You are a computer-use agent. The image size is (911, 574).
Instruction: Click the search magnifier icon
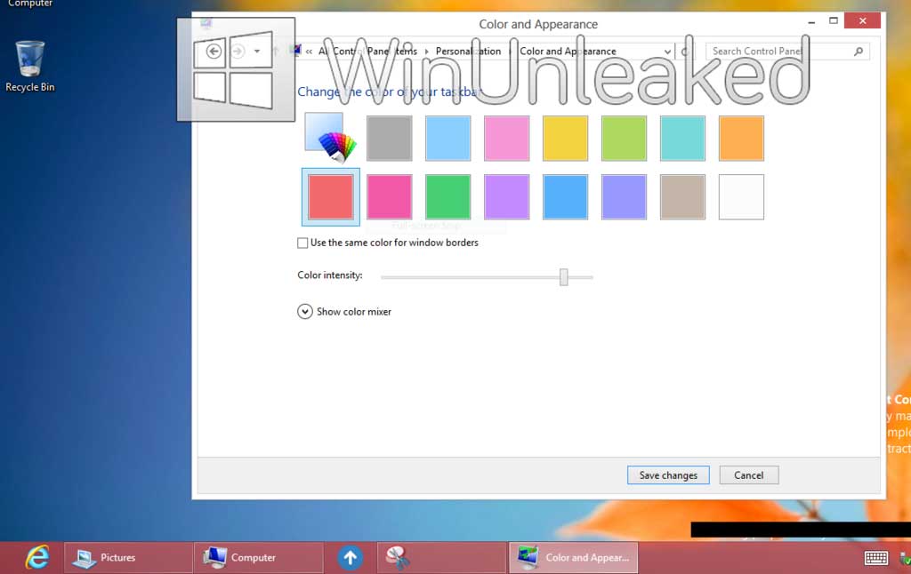(859, 52)
